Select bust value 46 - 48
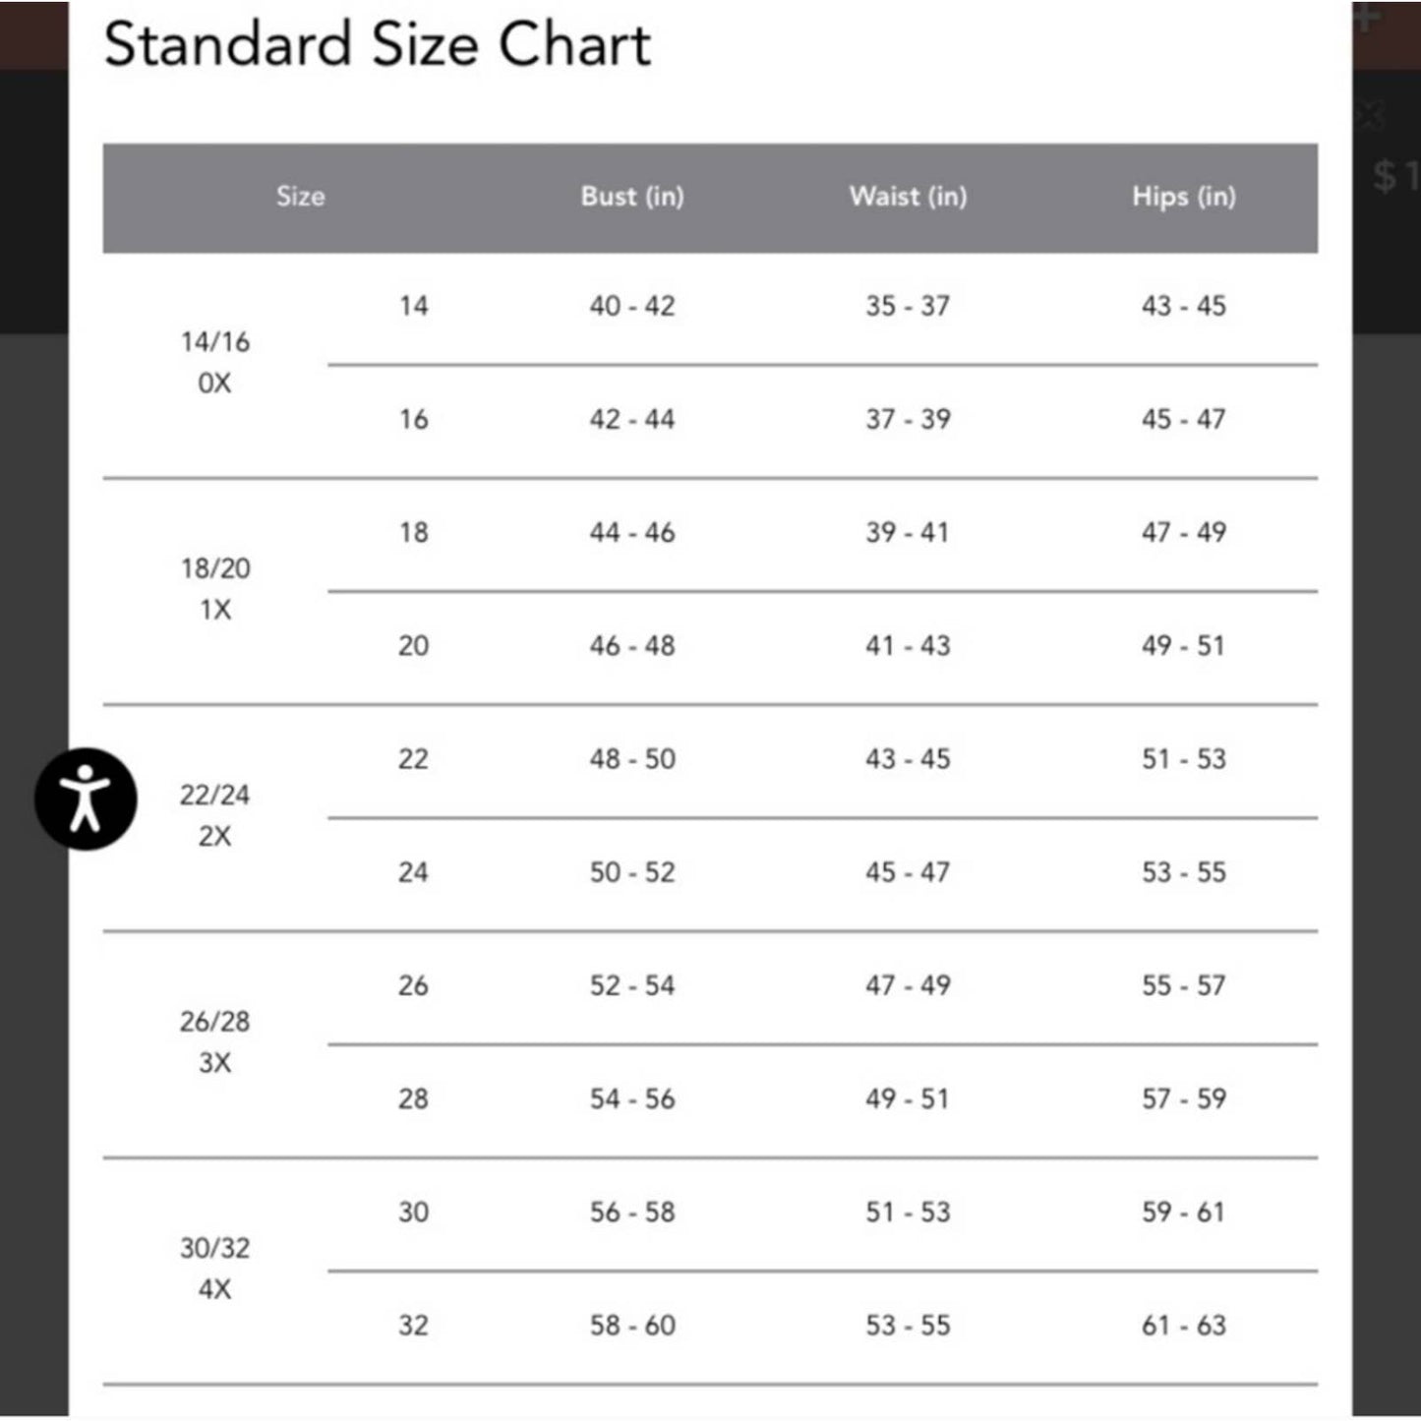 coord(632,646)
